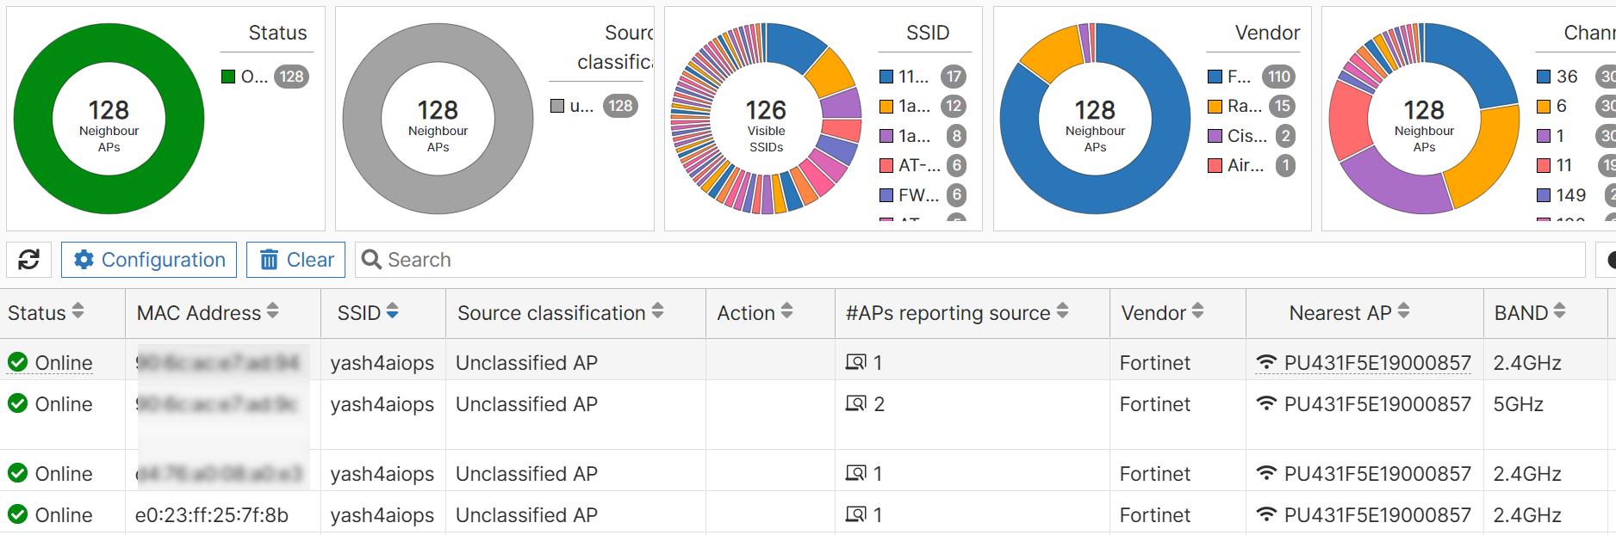This screenshot has height=535, width=1616.
Task: Select the AT-... SSID legend entry
Action: pos(923,165)
